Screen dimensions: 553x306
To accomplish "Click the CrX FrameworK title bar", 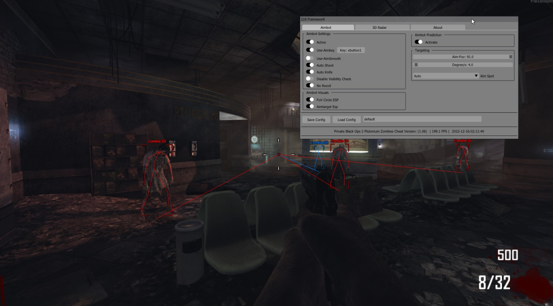I will [x=409, y=19].
